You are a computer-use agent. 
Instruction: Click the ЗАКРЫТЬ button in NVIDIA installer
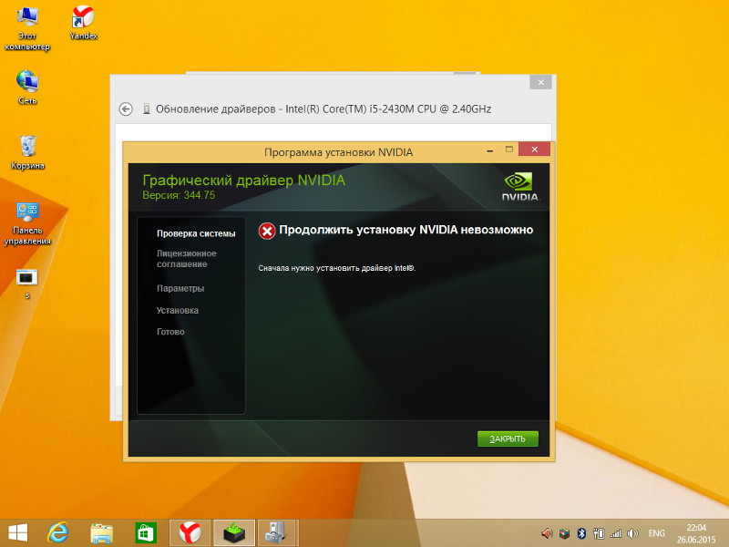(508, 439)
